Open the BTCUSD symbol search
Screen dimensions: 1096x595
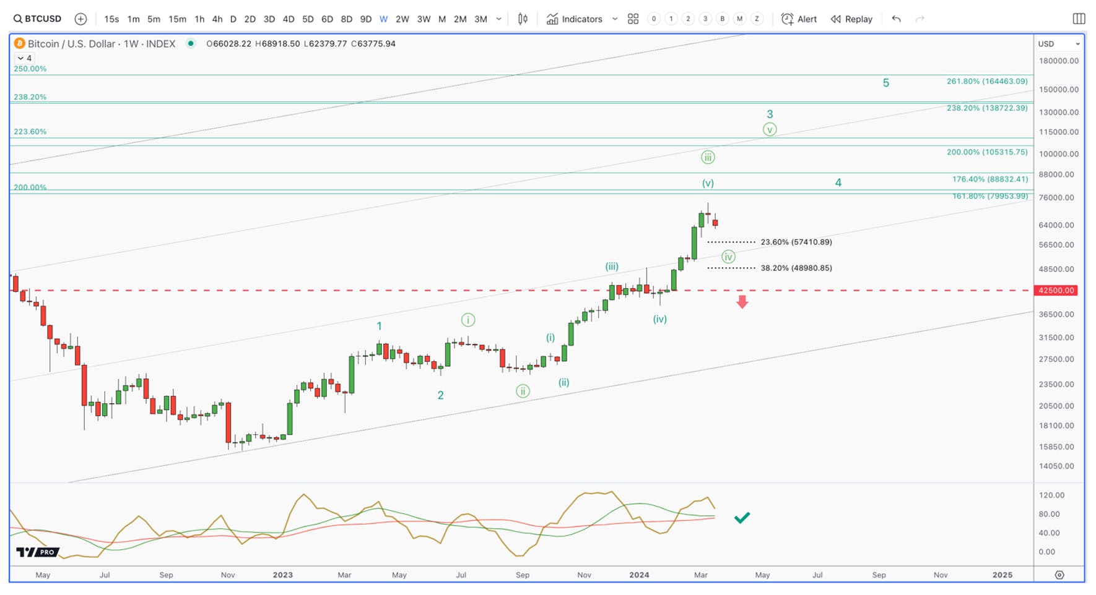click(37, 19)
